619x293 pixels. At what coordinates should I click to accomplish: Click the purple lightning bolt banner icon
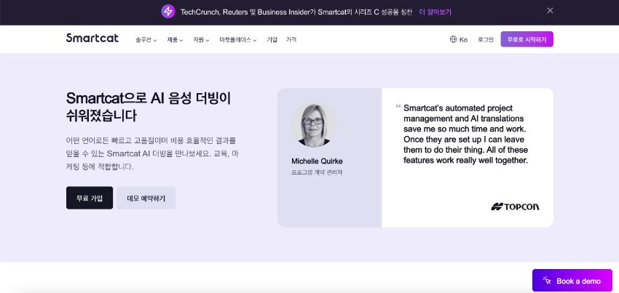(168, 12)
